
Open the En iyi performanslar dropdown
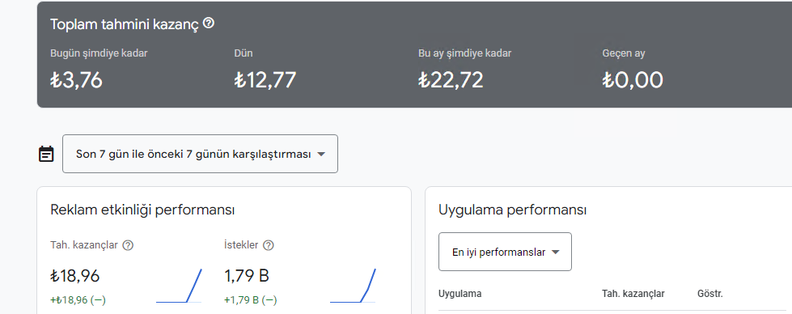click(x=505, y=252)
